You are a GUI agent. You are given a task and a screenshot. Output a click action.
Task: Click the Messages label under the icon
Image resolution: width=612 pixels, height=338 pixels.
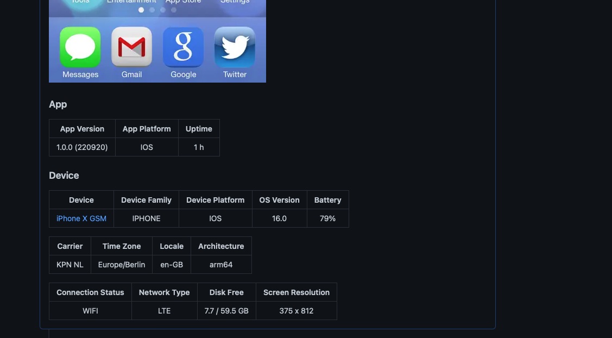click(x=80, y=74)
